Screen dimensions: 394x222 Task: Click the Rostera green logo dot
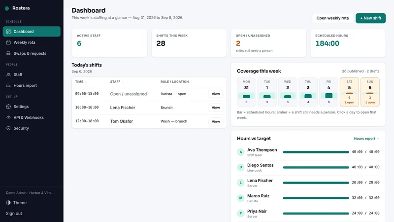coord(7,8)
